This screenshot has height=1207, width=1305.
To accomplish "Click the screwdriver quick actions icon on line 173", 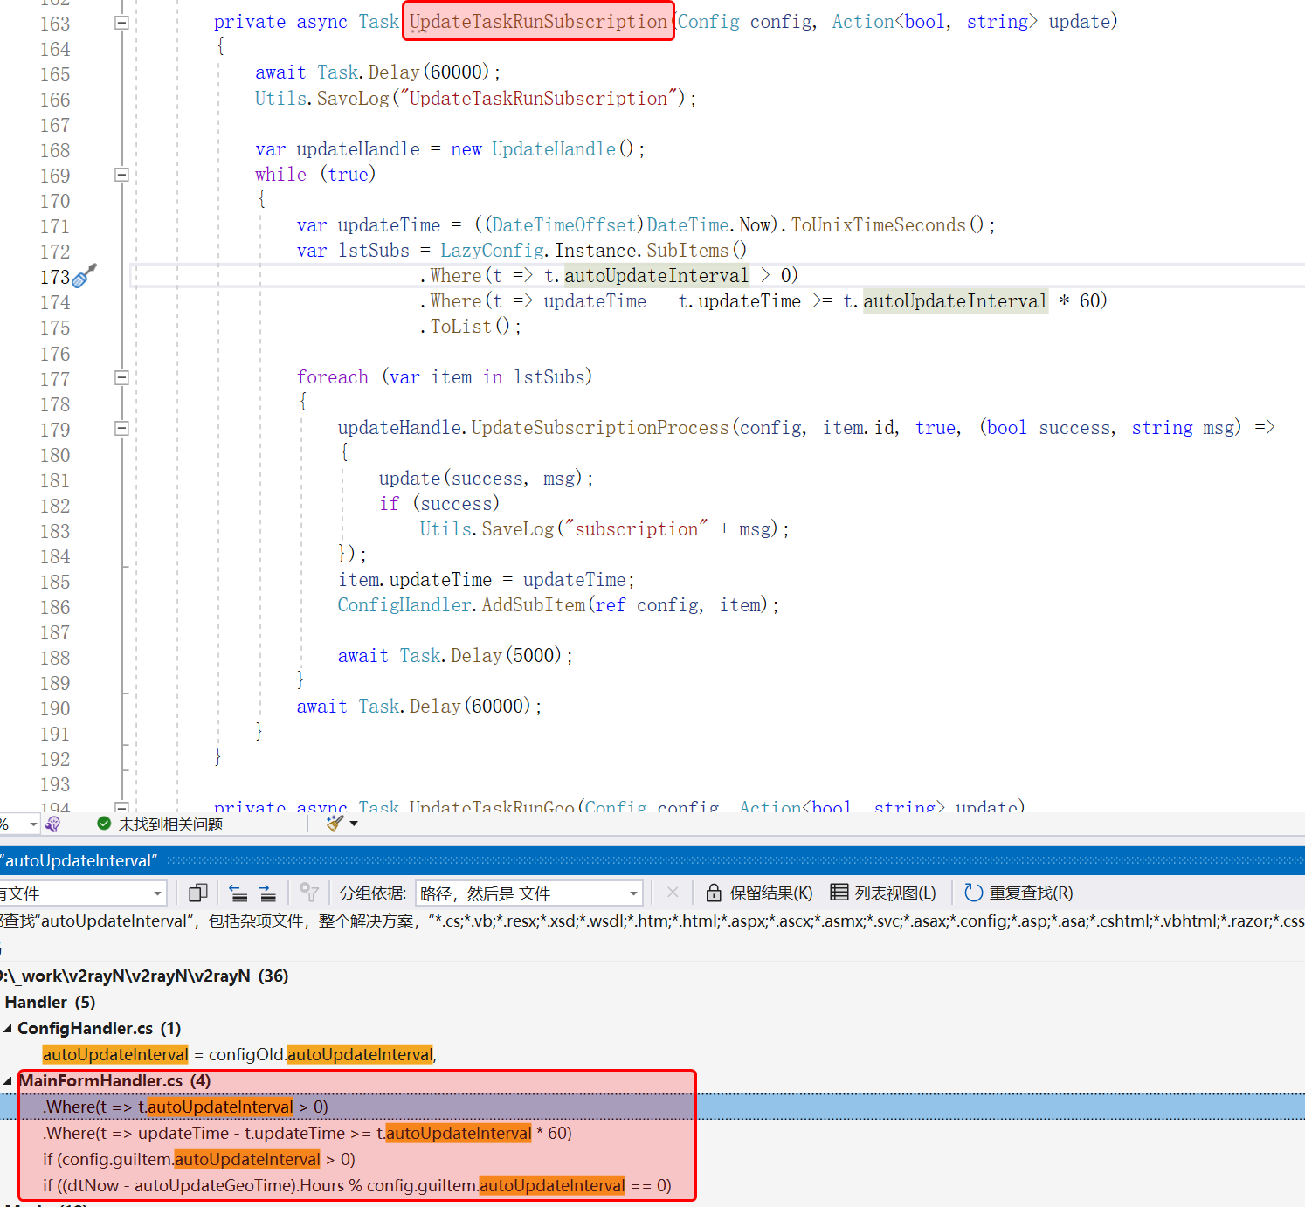I will 84,277.
